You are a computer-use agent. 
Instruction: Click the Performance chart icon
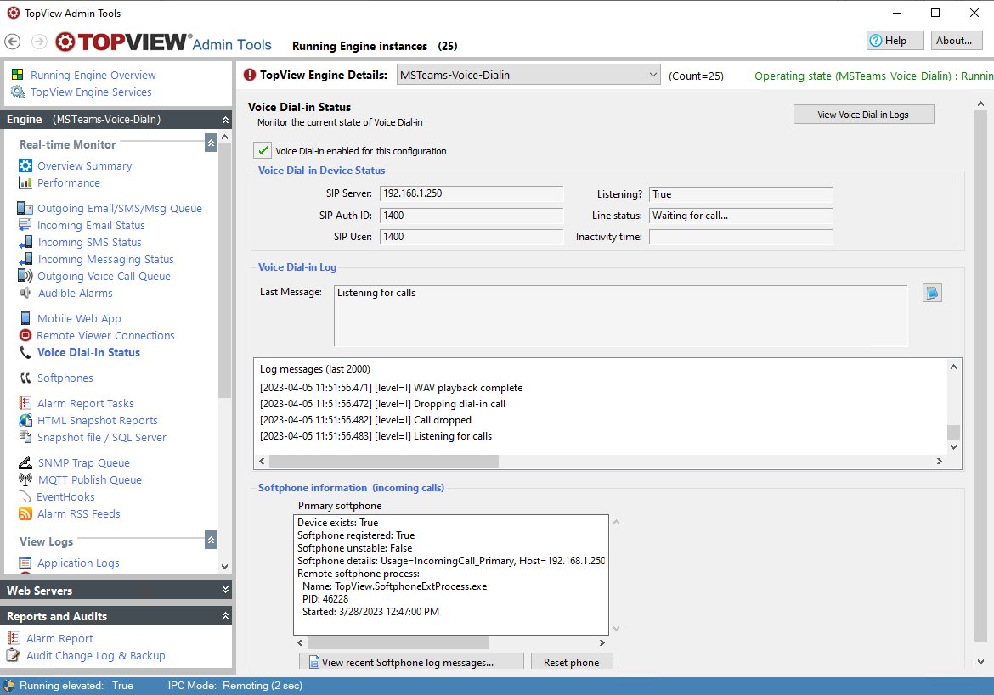point(25,183)
